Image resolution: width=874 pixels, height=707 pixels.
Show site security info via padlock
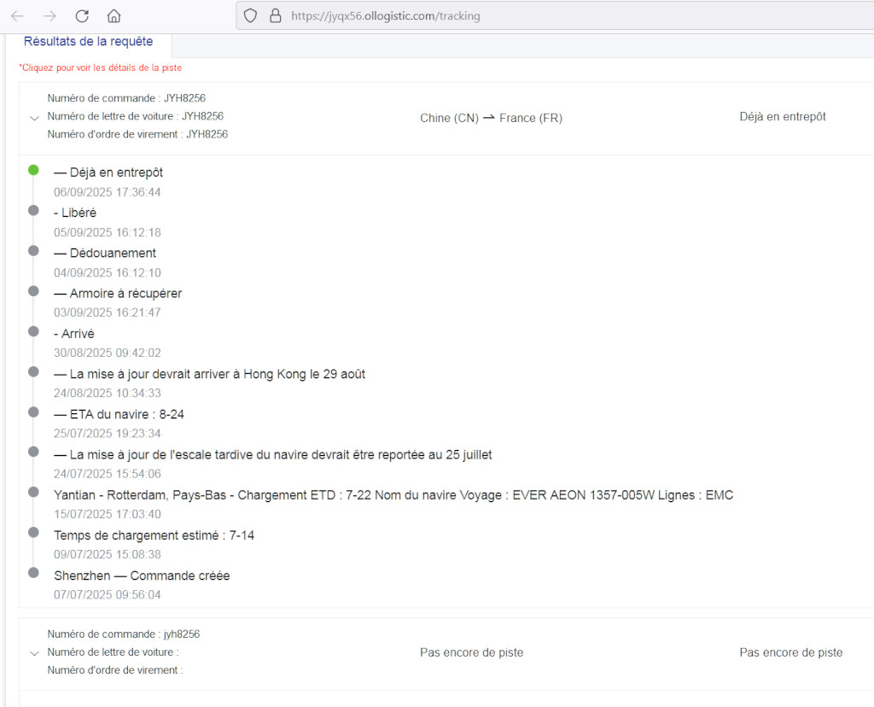tap(274, 15)
